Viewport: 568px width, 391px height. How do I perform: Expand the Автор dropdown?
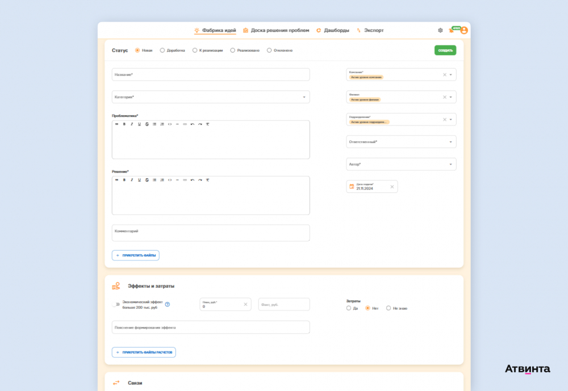pos(401,165)
